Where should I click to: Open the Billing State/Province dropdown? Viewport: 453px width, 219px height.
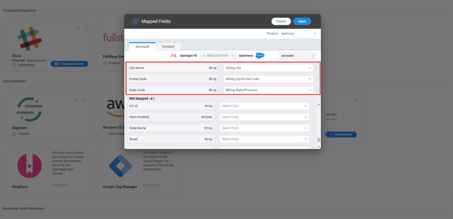click(x=269, y=90)
